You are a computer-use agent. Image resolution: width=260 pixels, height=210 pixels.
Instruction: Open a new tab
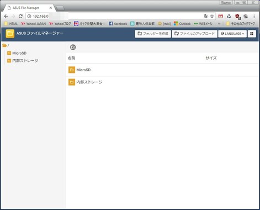(x=60, y=8)
